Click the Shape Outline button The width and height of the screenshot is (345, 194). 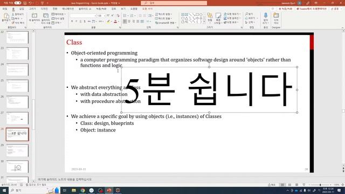coord(232,18)
